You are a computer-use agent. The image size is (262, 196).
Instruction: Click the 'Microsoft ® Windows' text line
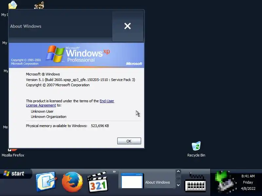pyautogui.click(x=43, y=74)
